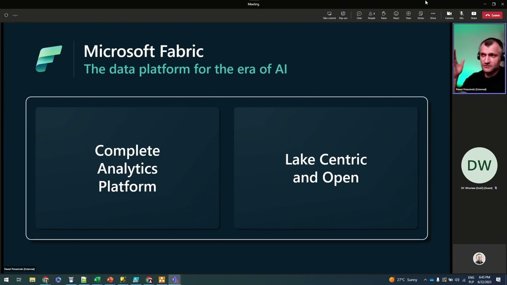The image size is (507, 285).
Task: Open the green notepad app on taskbar
Action: 84,280
